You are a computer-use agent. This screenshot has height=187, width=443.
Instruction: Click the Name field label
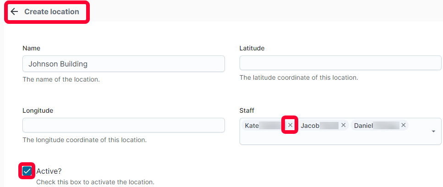coord(31,48)
